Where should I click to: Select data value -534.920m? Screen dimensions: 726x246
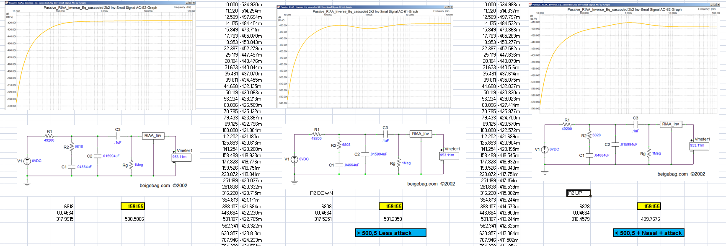[x=251, y=5]
